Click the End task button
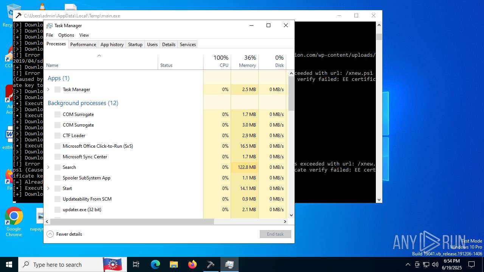This screenshot has width=484, height=272. (x=275, y=234)
